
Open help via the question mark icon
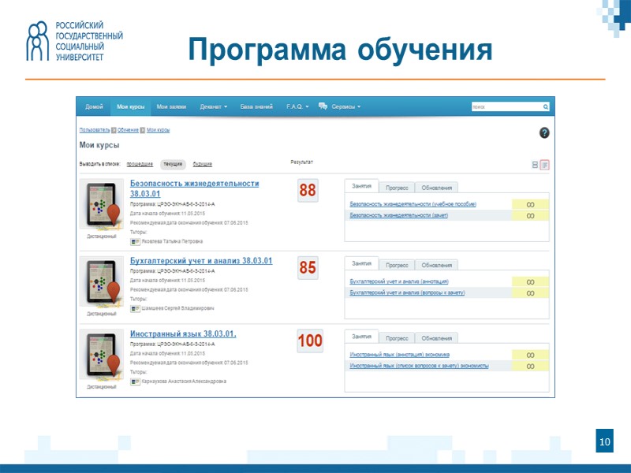544,132
